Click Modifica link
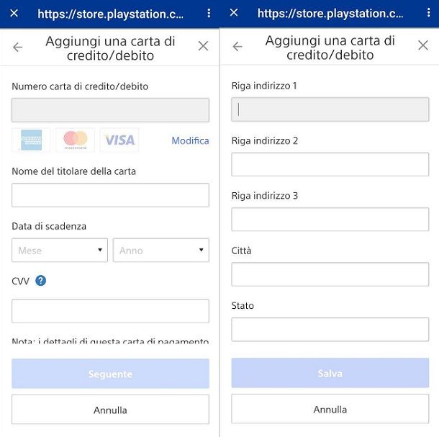Image resolution: width=439 pixels, height=437 pixels. (191, 140)
